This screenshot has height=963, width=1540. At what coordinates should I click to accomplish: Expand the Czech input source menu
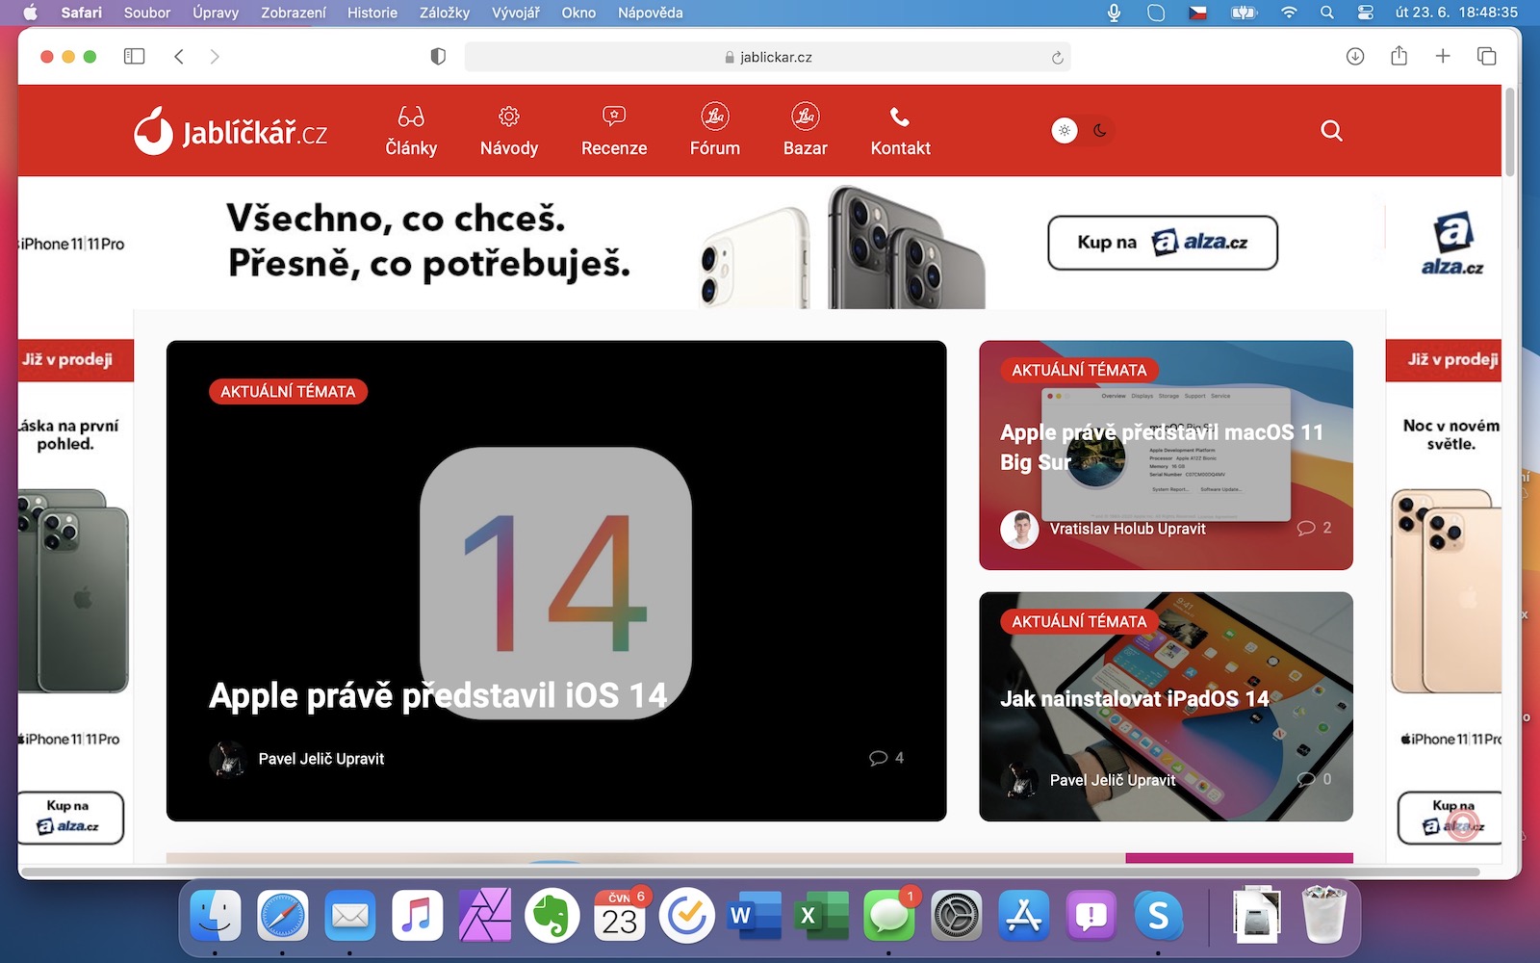pos(1197,13)
